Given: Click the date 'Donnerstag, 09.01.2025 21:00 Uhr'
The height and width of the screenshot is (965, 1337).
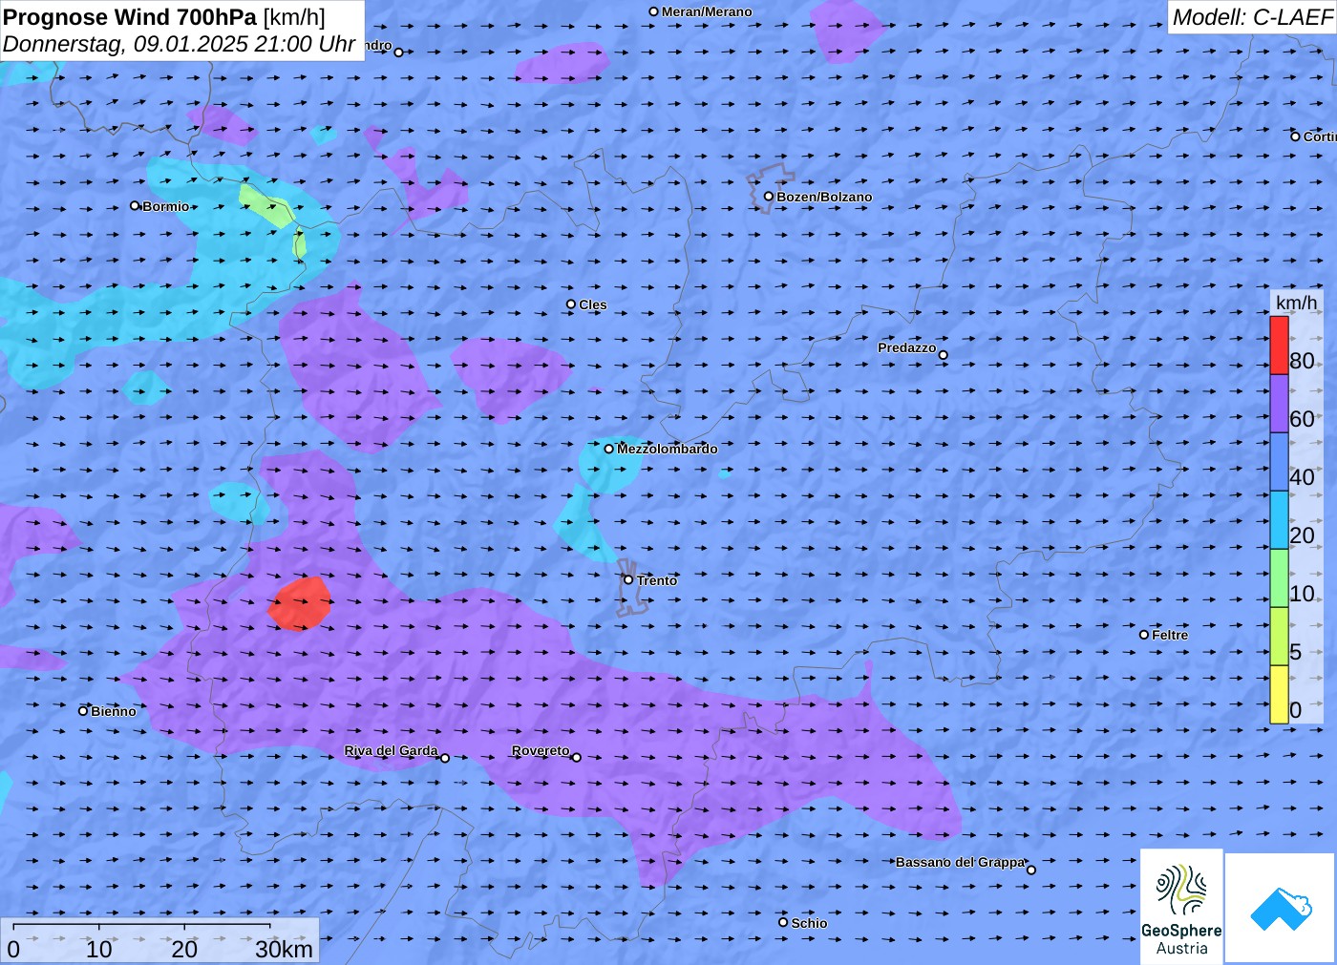Looking at the screenshot, I should [x=179, y=44].
